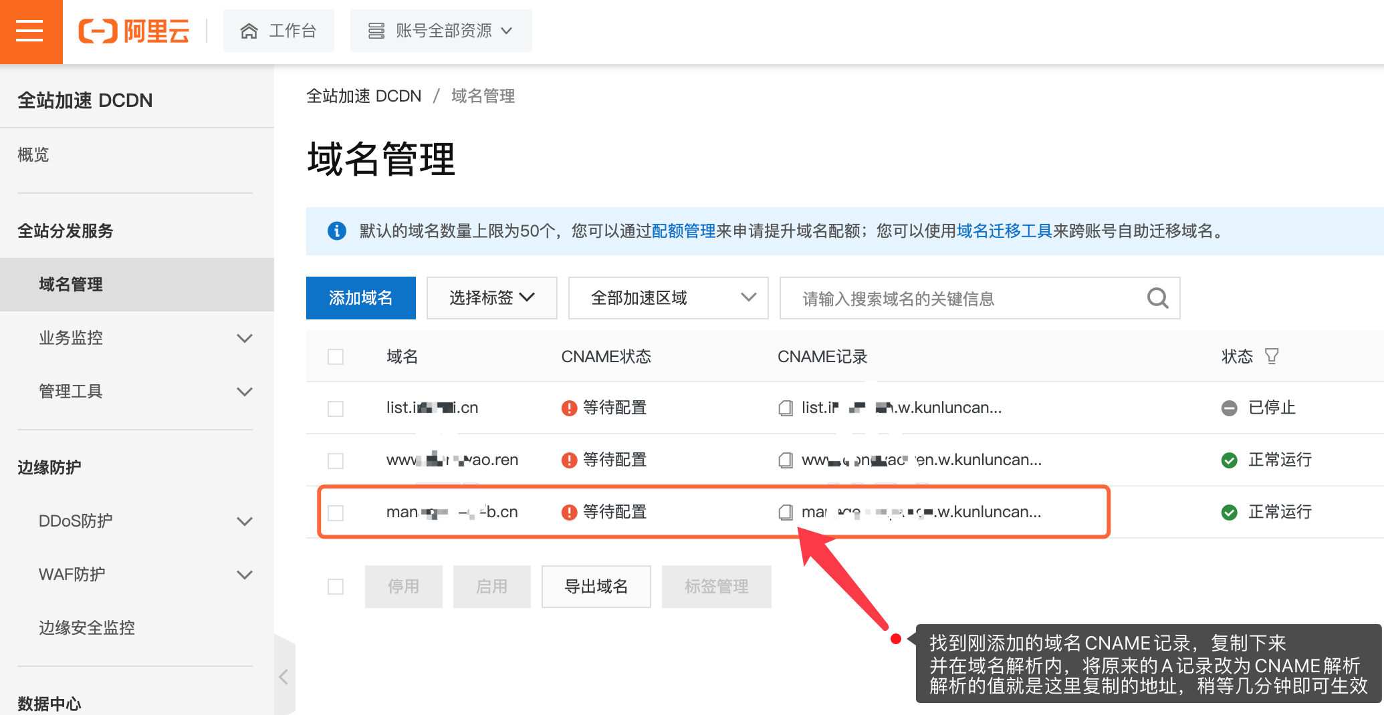The width and height of the screenshot is (1384, 715).
Task: Click the 域名 column header
Action: click(402, 356)
